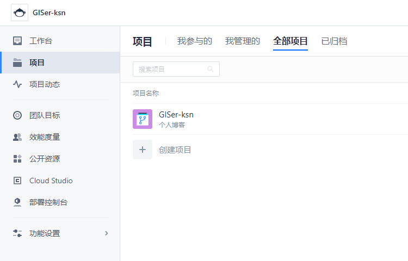Screen dimensions: 408x261
Task: Click the 公开资源 grid icon
Action: 17,159
